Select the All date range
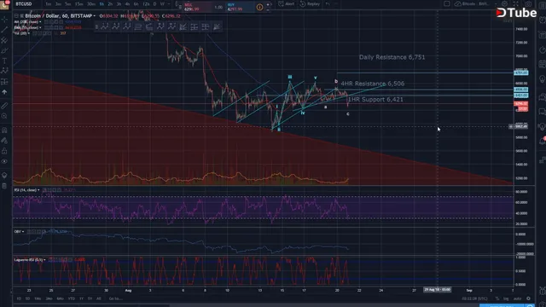 coord(99,298)
